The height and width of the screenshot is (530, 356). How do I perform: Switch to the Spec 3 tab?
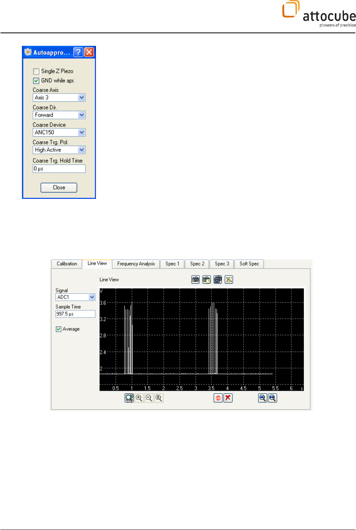[222, 264]
